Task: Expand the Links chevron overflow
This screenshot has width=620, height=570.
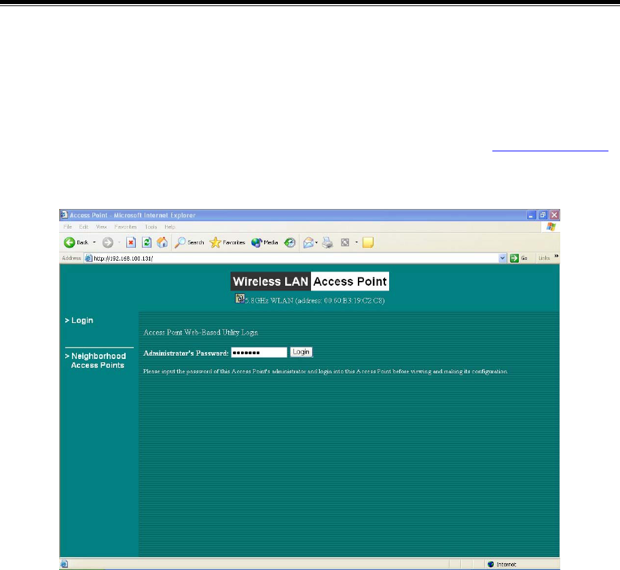Action: point(556,256)
